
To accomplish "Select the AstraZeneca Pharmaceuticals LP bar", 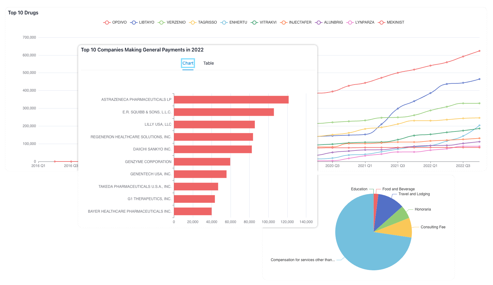I will (231, 100).
